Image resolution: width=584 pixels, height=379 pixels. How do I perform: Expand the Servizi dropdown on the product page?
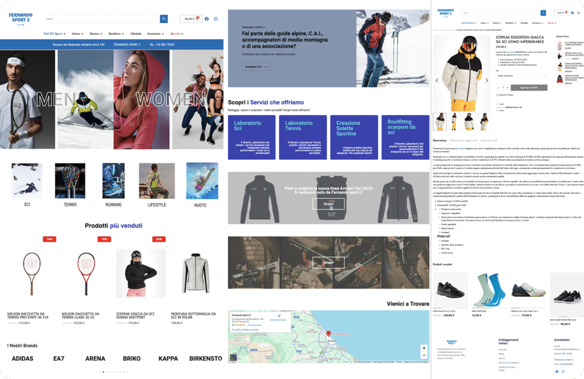[552, 23]
